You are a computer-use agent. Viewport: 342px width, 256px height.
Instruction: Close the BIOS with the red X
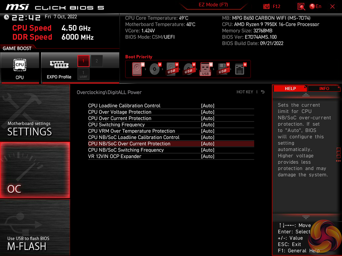[x=332, y=7]
